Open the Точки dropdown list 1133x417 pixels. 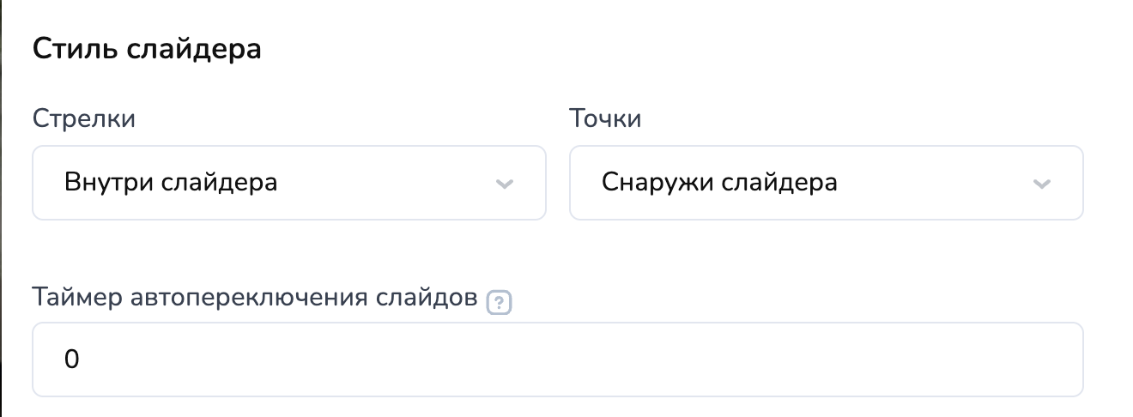pos(827,183)
